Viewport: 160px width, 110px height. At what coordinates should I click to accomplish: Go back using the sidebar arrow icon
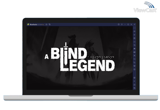[134, 81]
